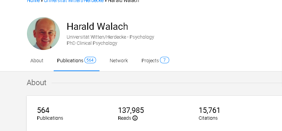The height and width of the screenshot is (131, 282).
Task: Click the gray About section heading
Action: (x=37, y=82)
